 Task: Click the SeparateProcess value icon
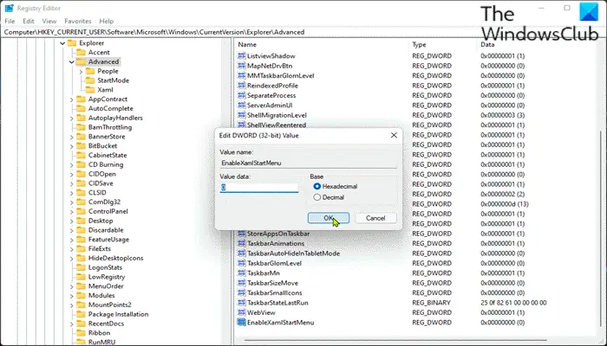(242, 95)
